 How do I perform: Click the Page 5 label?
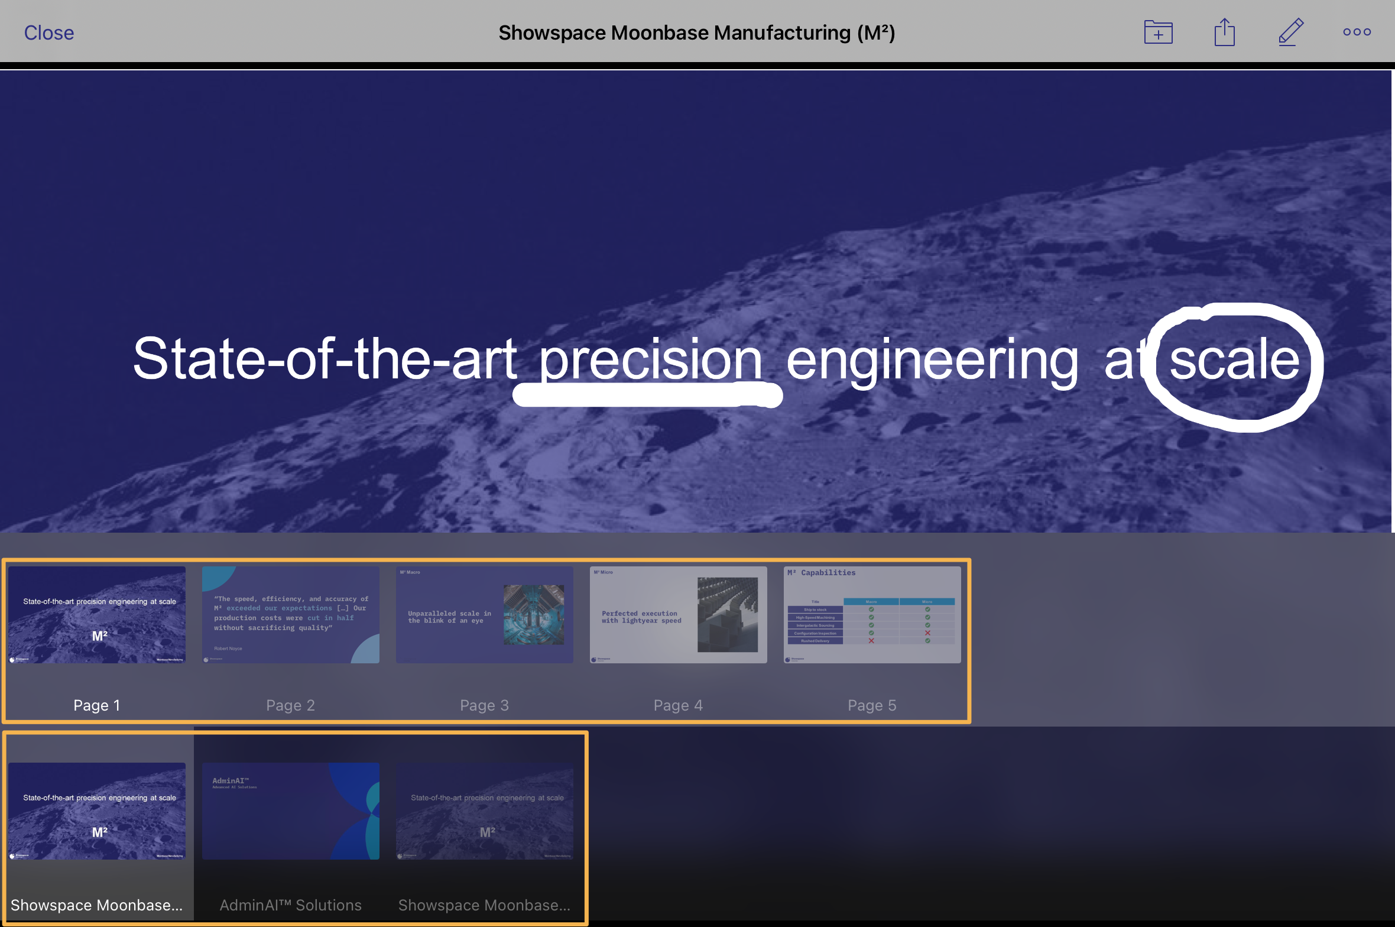[x=872, y=705]
